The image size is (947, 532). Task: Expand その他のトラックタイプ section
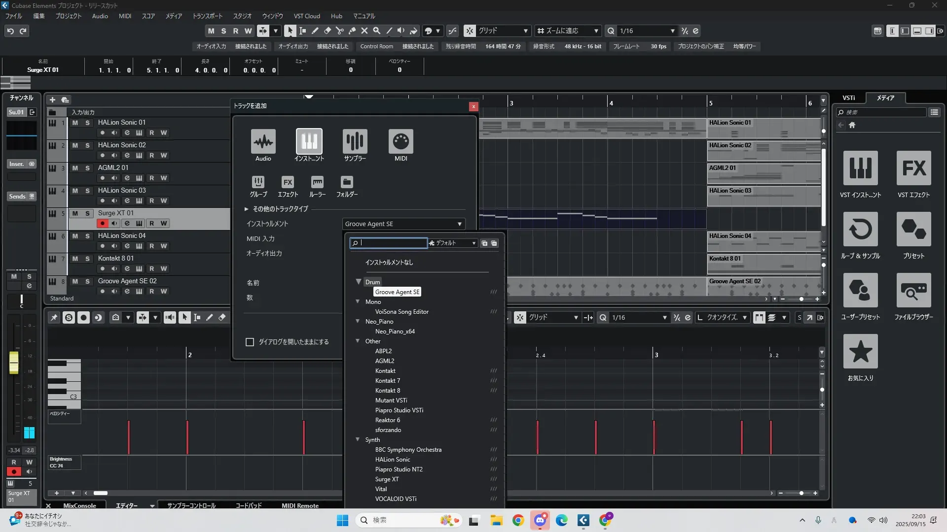[x=246, y=209]
